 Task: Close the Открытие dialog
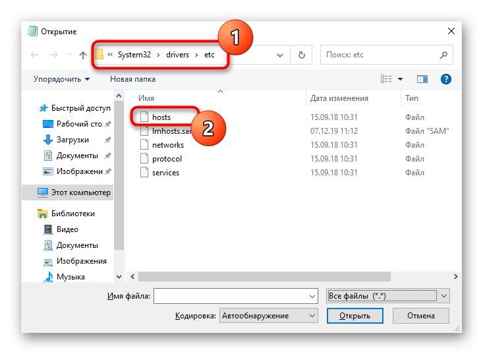pyautogui.click(x=451, y=31)
